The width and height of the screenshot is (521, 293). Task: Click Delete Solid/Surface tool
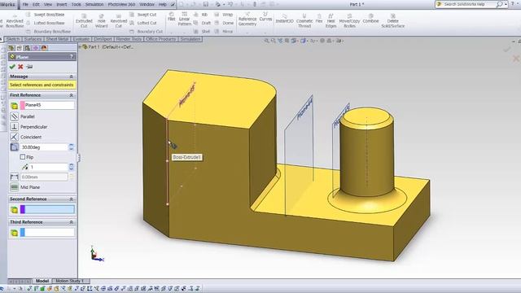pos(392,20)
